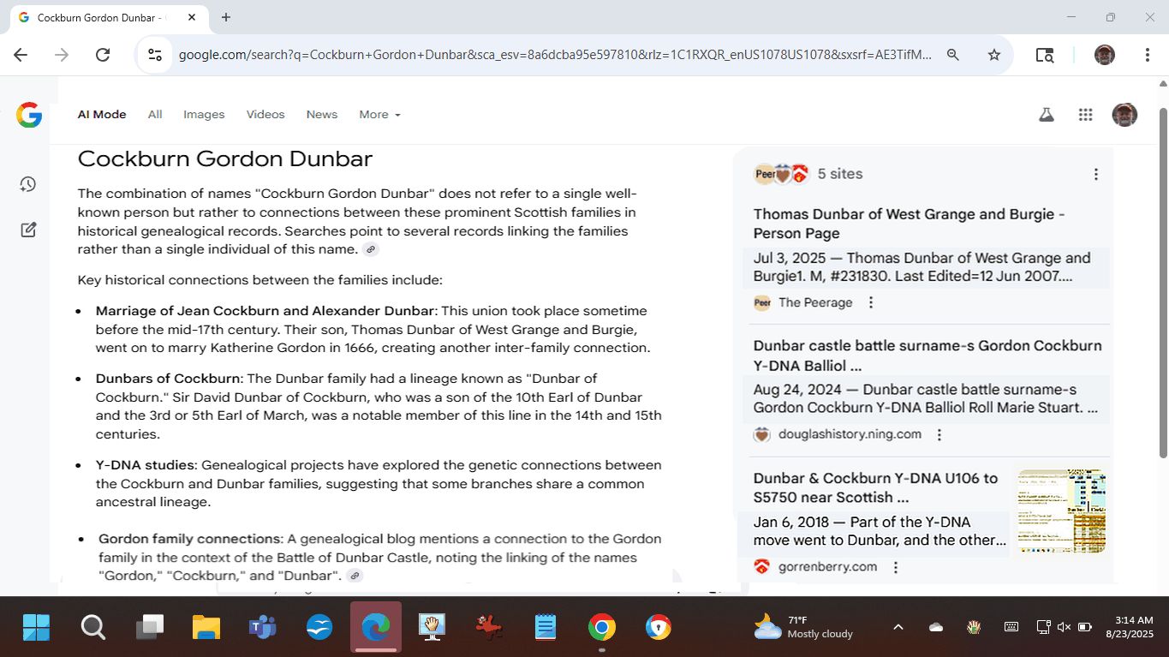Reload the current page
The height and width of the screenshot is (657, 1169).
tap(103, 55)
